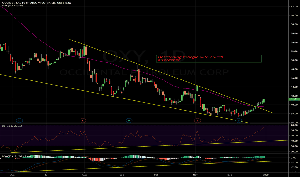
Task: Open the earnings marker in early November
Action: 197,121
